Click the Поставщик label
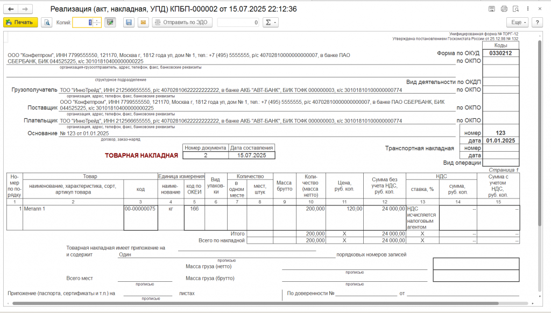This screenshot has width=551, height=313. pos(43,108)
